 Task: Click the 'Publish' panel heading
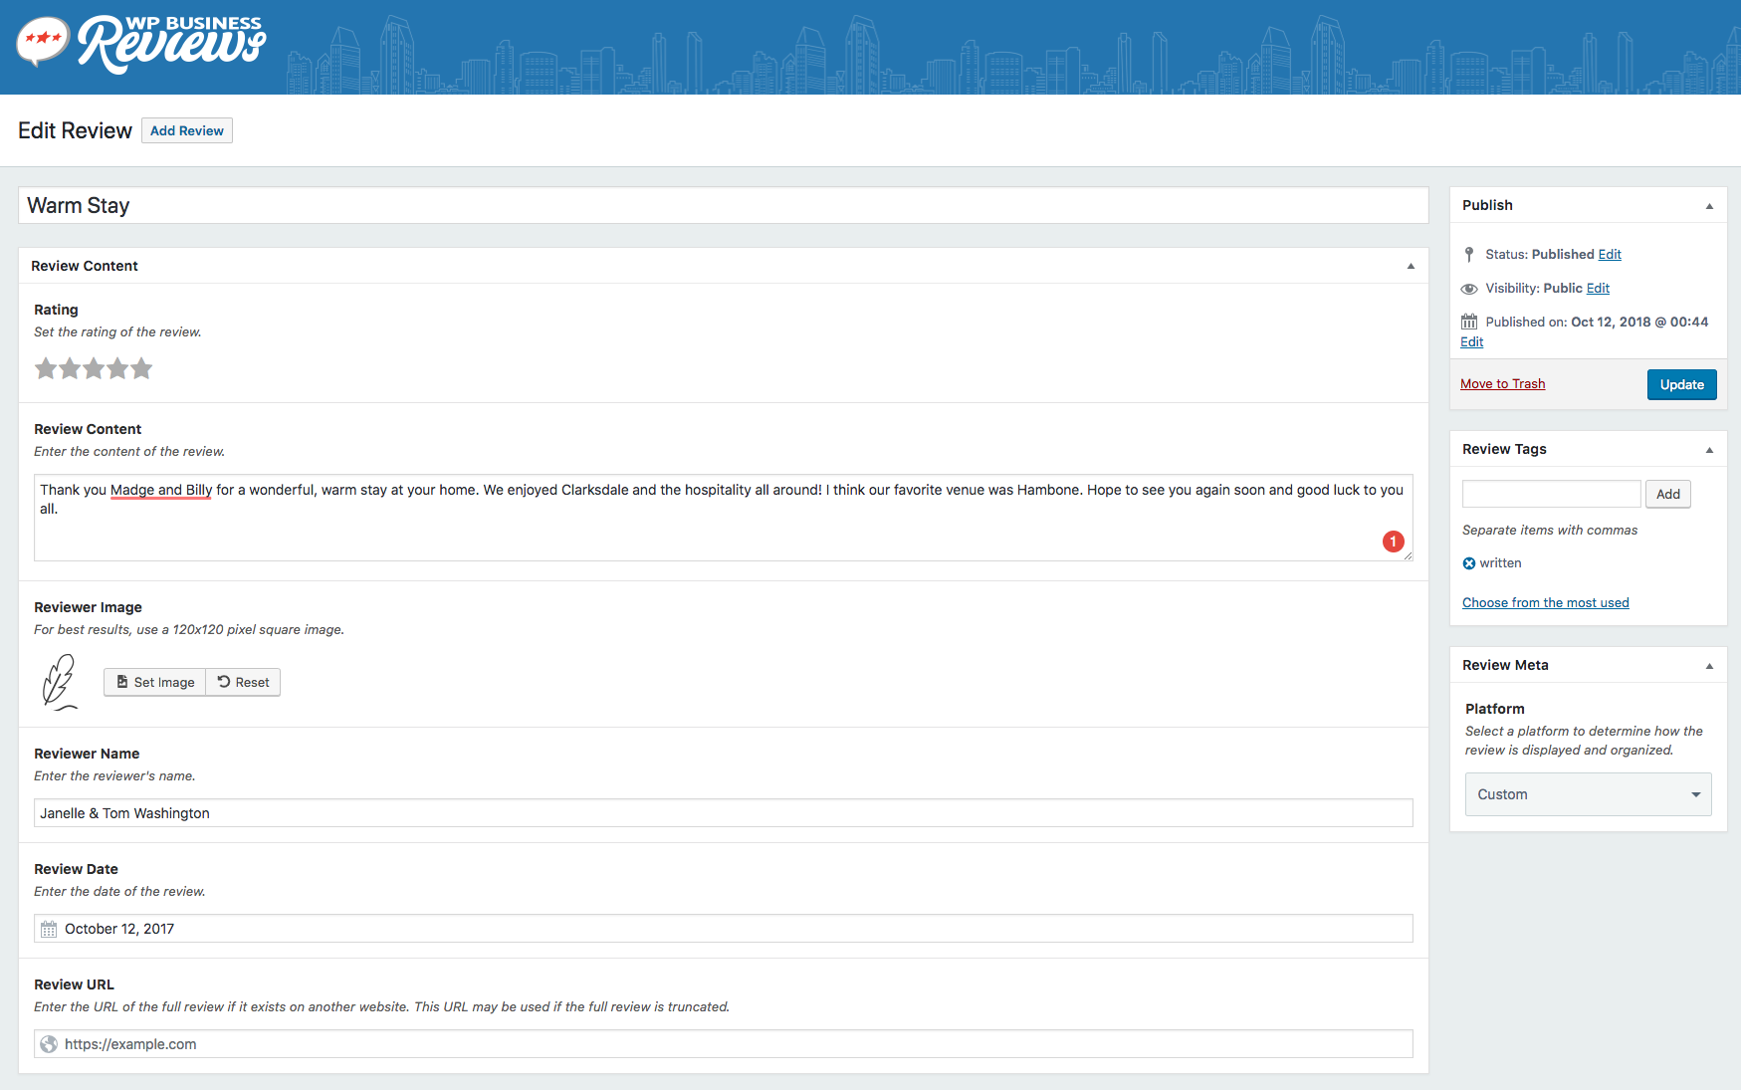tap(1487, 205)
